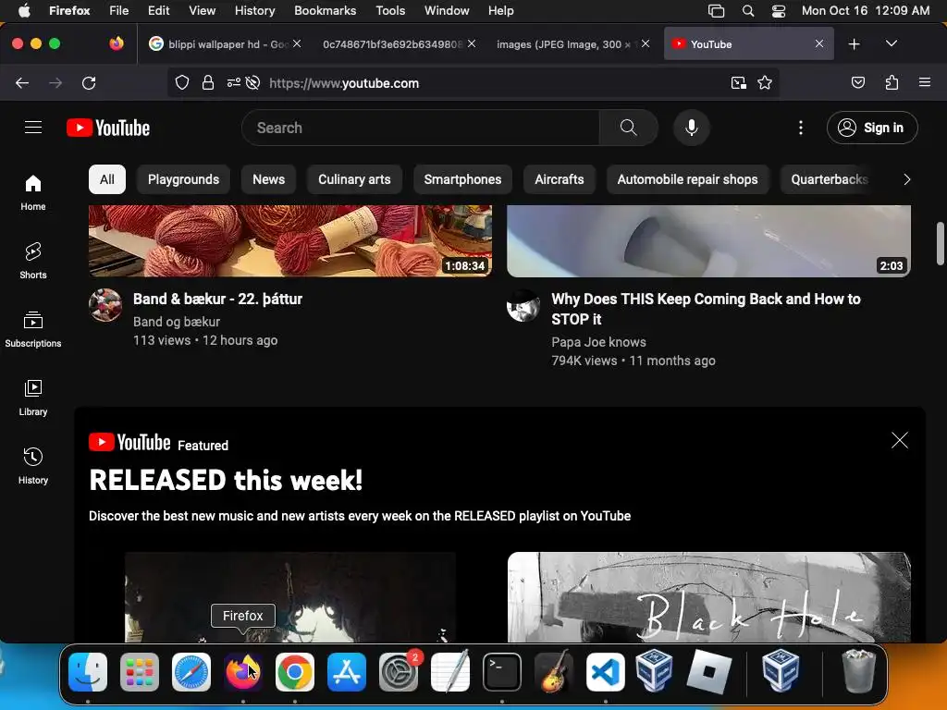Close the YouTube browser tab
This screenshot has height=710, width=947.
(819, 43)
